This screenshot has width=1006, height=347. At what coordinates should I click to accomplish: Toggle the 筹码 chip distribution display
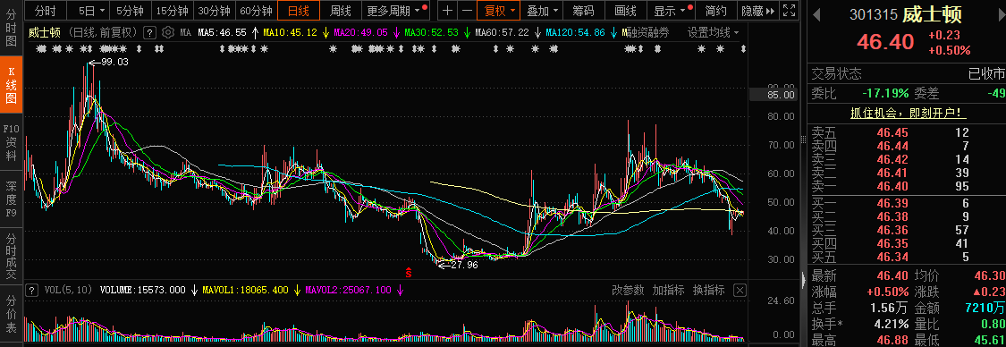[x=583, y=10]
